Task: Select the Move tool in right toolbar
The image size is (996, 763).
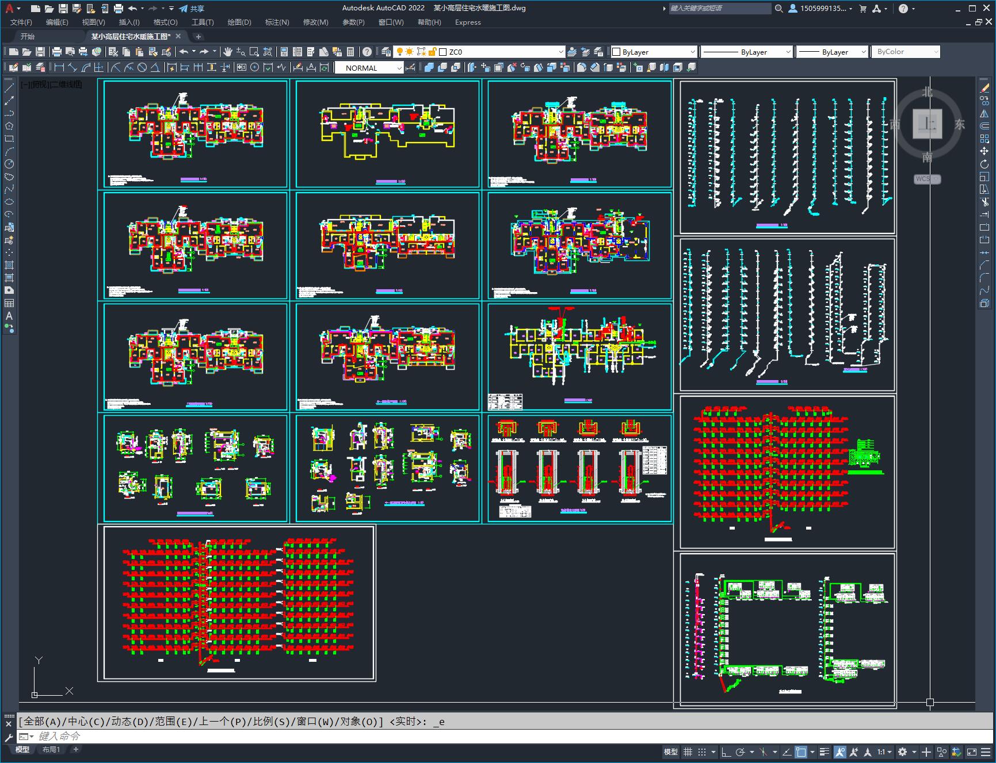Action: (x=984, y=151)
